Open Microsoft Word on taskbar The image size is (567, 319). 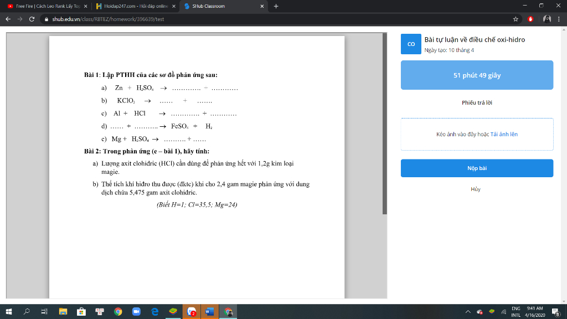click(x=210, y=311)
